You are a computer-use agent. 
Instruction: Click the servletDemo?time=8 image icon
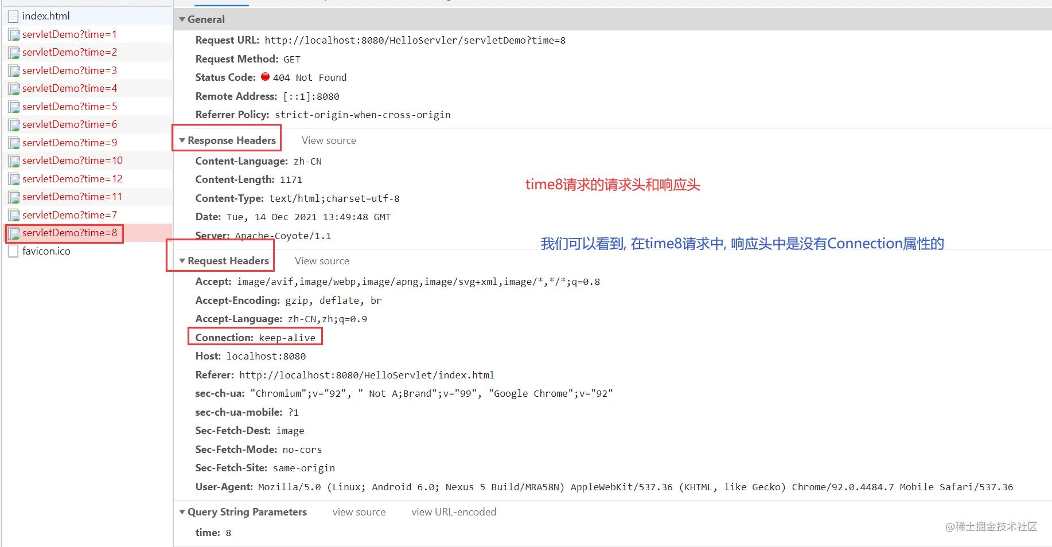(x=14, y=233)
